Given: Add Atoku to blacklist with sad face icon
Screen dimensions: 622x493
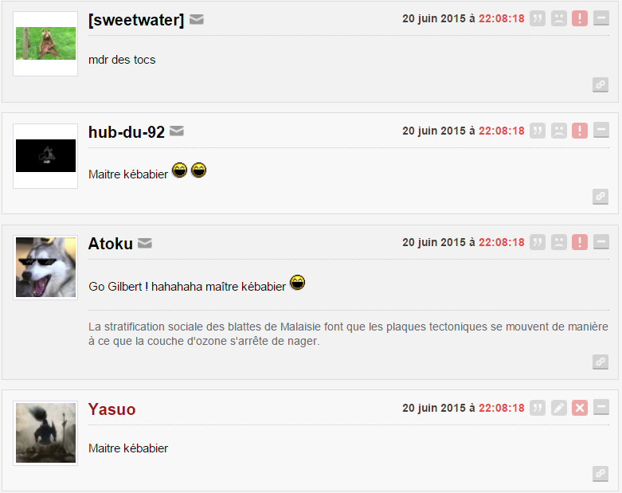Looking at the screenshot, I should 559,242.
